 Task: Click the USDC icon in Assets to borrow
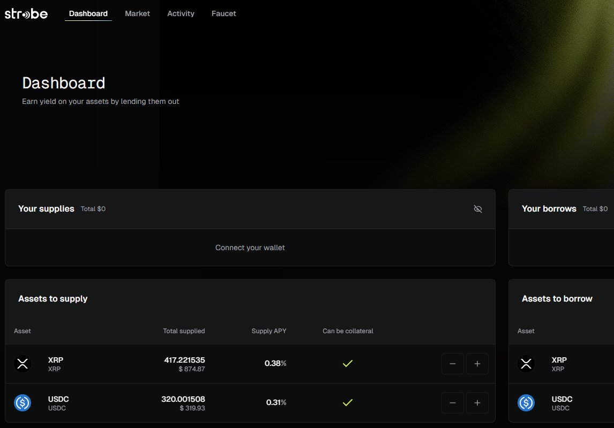pos(526,402)
